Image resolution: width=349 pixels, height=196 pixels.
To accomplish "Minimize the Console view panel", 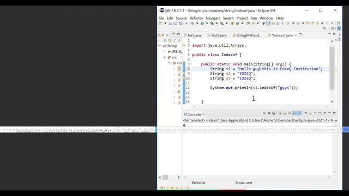I will point(329,113).
